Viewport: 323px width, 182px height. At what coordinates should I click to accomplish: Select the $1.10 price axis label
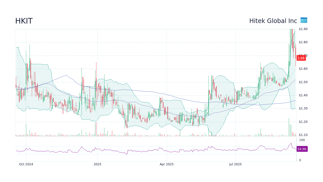click(303, 135)
